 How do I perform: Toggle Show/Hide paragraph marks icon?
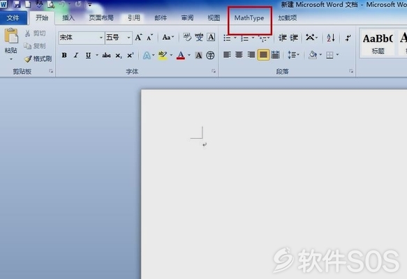click(x=348, y=38)
